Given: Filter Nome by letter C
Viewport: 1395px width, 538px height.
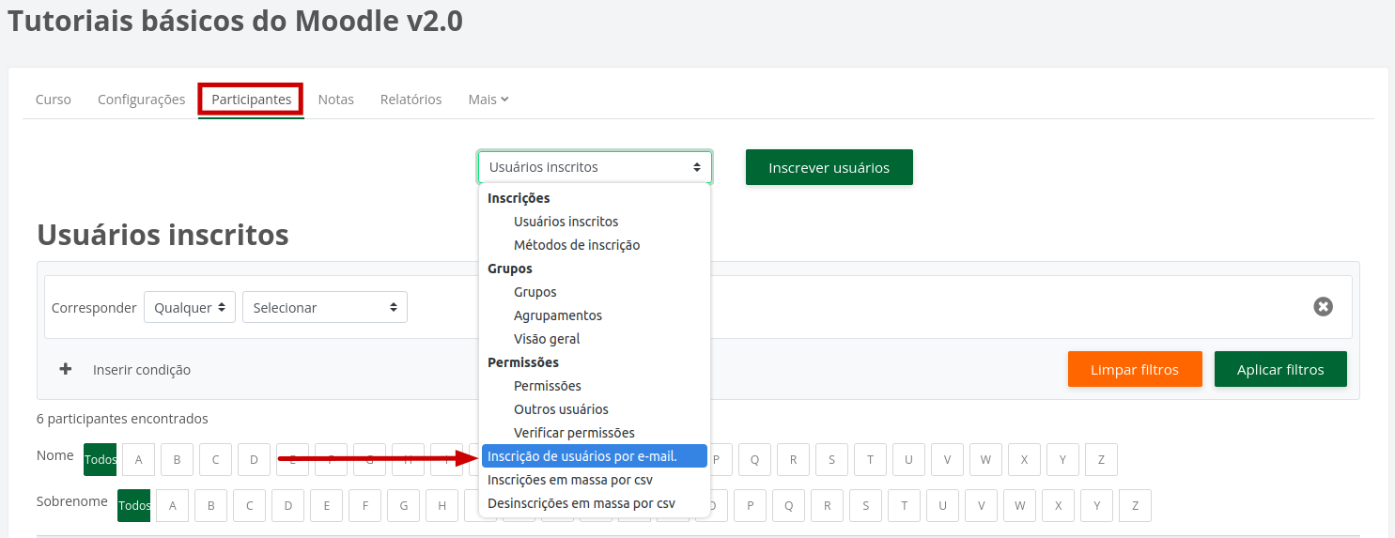Looking at the screenshot, I should click(216, 459).
